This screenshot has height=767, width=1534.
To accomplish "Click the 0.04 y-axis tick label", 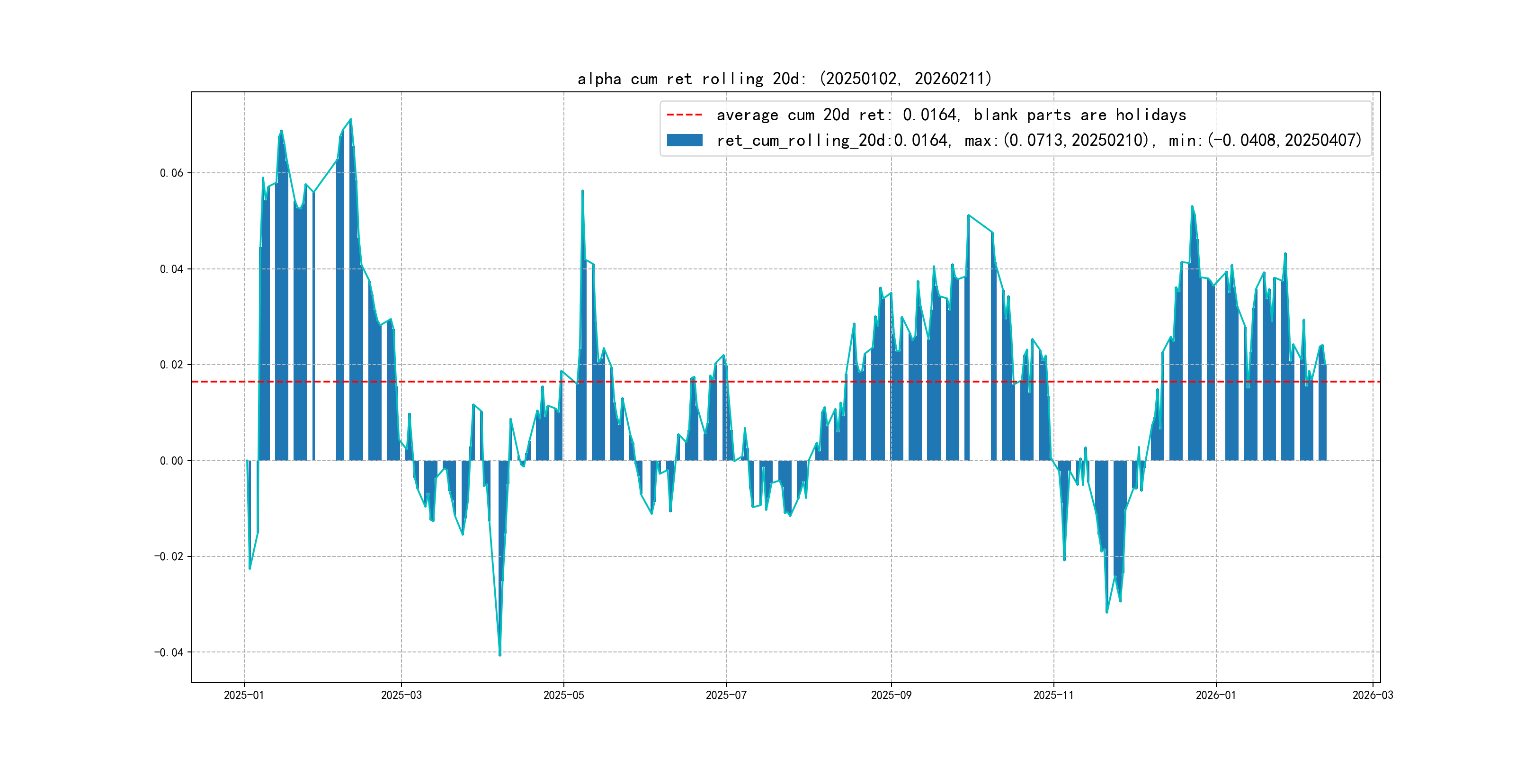I will [x=171, y=269].
